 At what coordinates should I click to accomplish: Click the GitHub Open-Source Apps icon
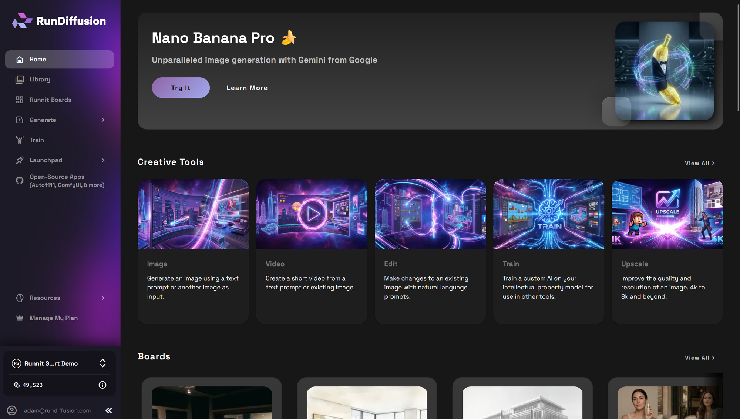click(x=20, y=181)
